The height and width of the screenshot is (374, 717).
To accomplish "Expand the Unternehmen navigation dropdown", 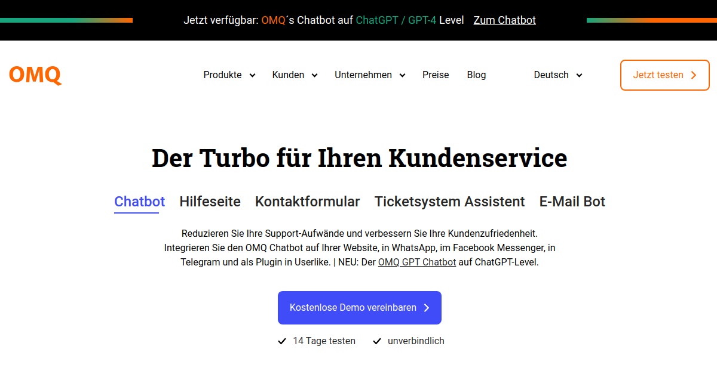I will click(x=370, y=75).
